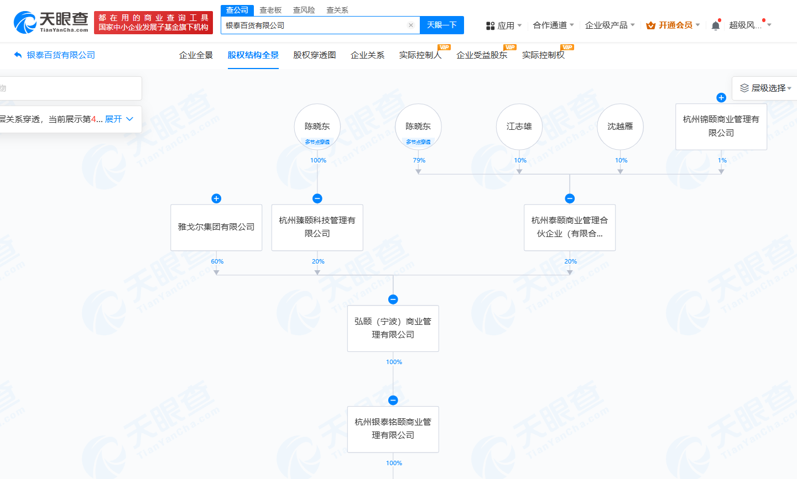The height and width of the screenshot is (479, 797).
Task: Switch to the 企业受益股东 tab
Action: click(482, 55)
